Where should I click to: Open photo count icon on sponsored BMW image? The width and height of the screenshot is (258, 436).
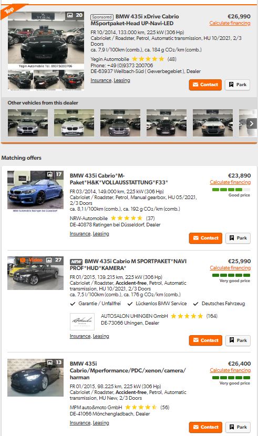point(75,15)
